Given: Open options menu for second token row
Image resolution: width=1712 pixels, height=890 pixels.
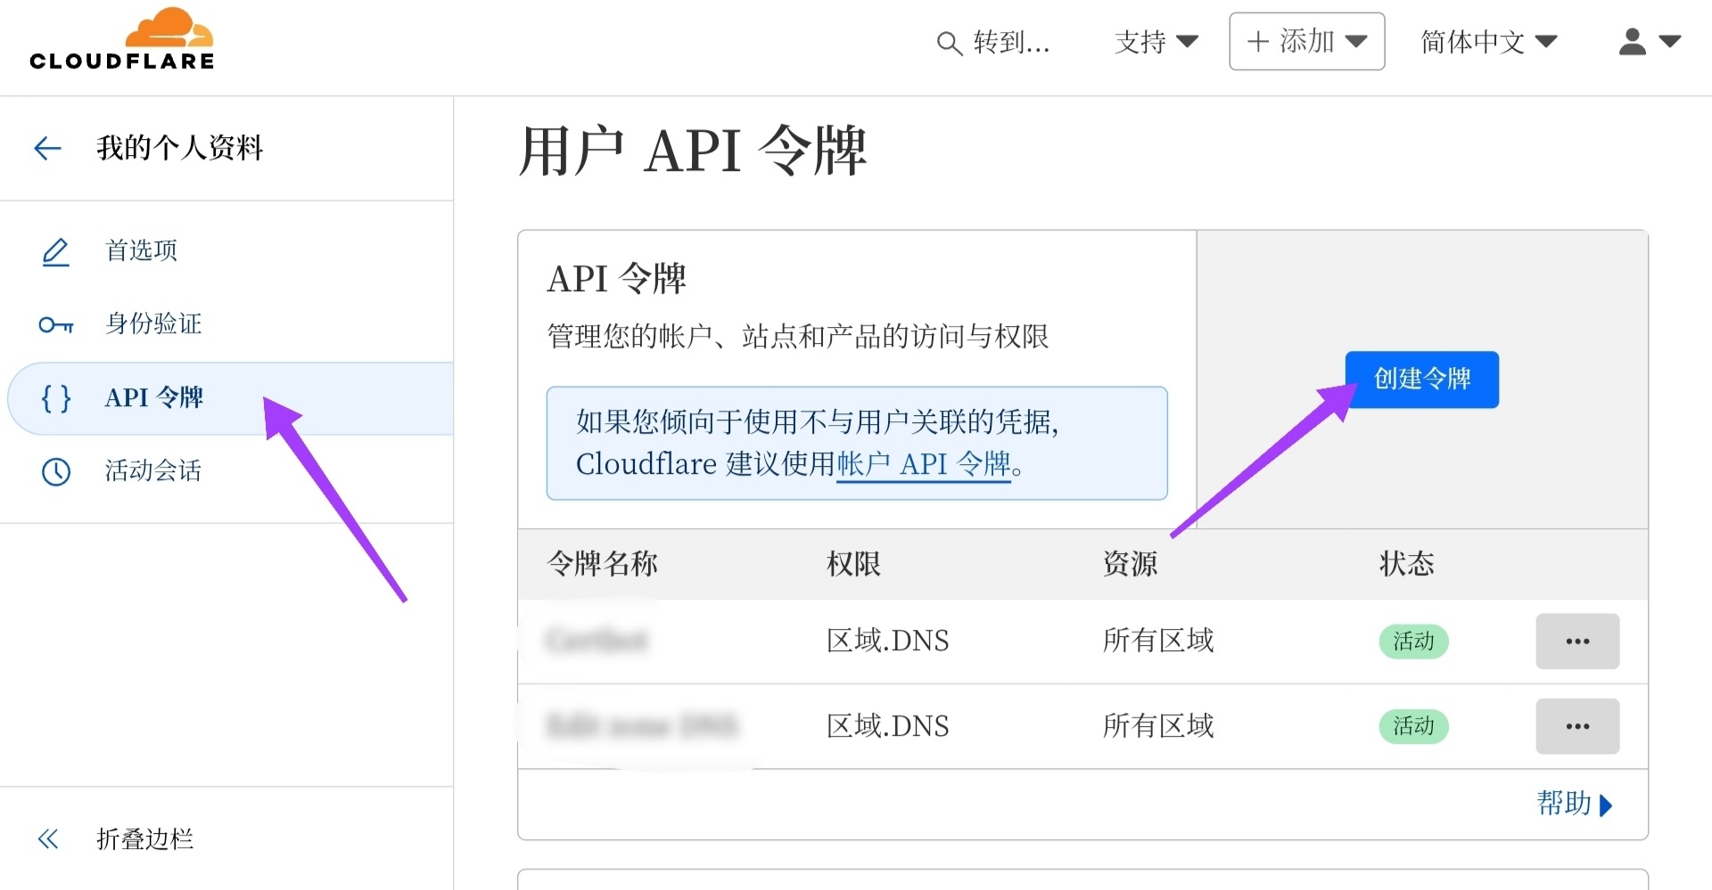Looking at the screenshot, I should coord(1576,726).
